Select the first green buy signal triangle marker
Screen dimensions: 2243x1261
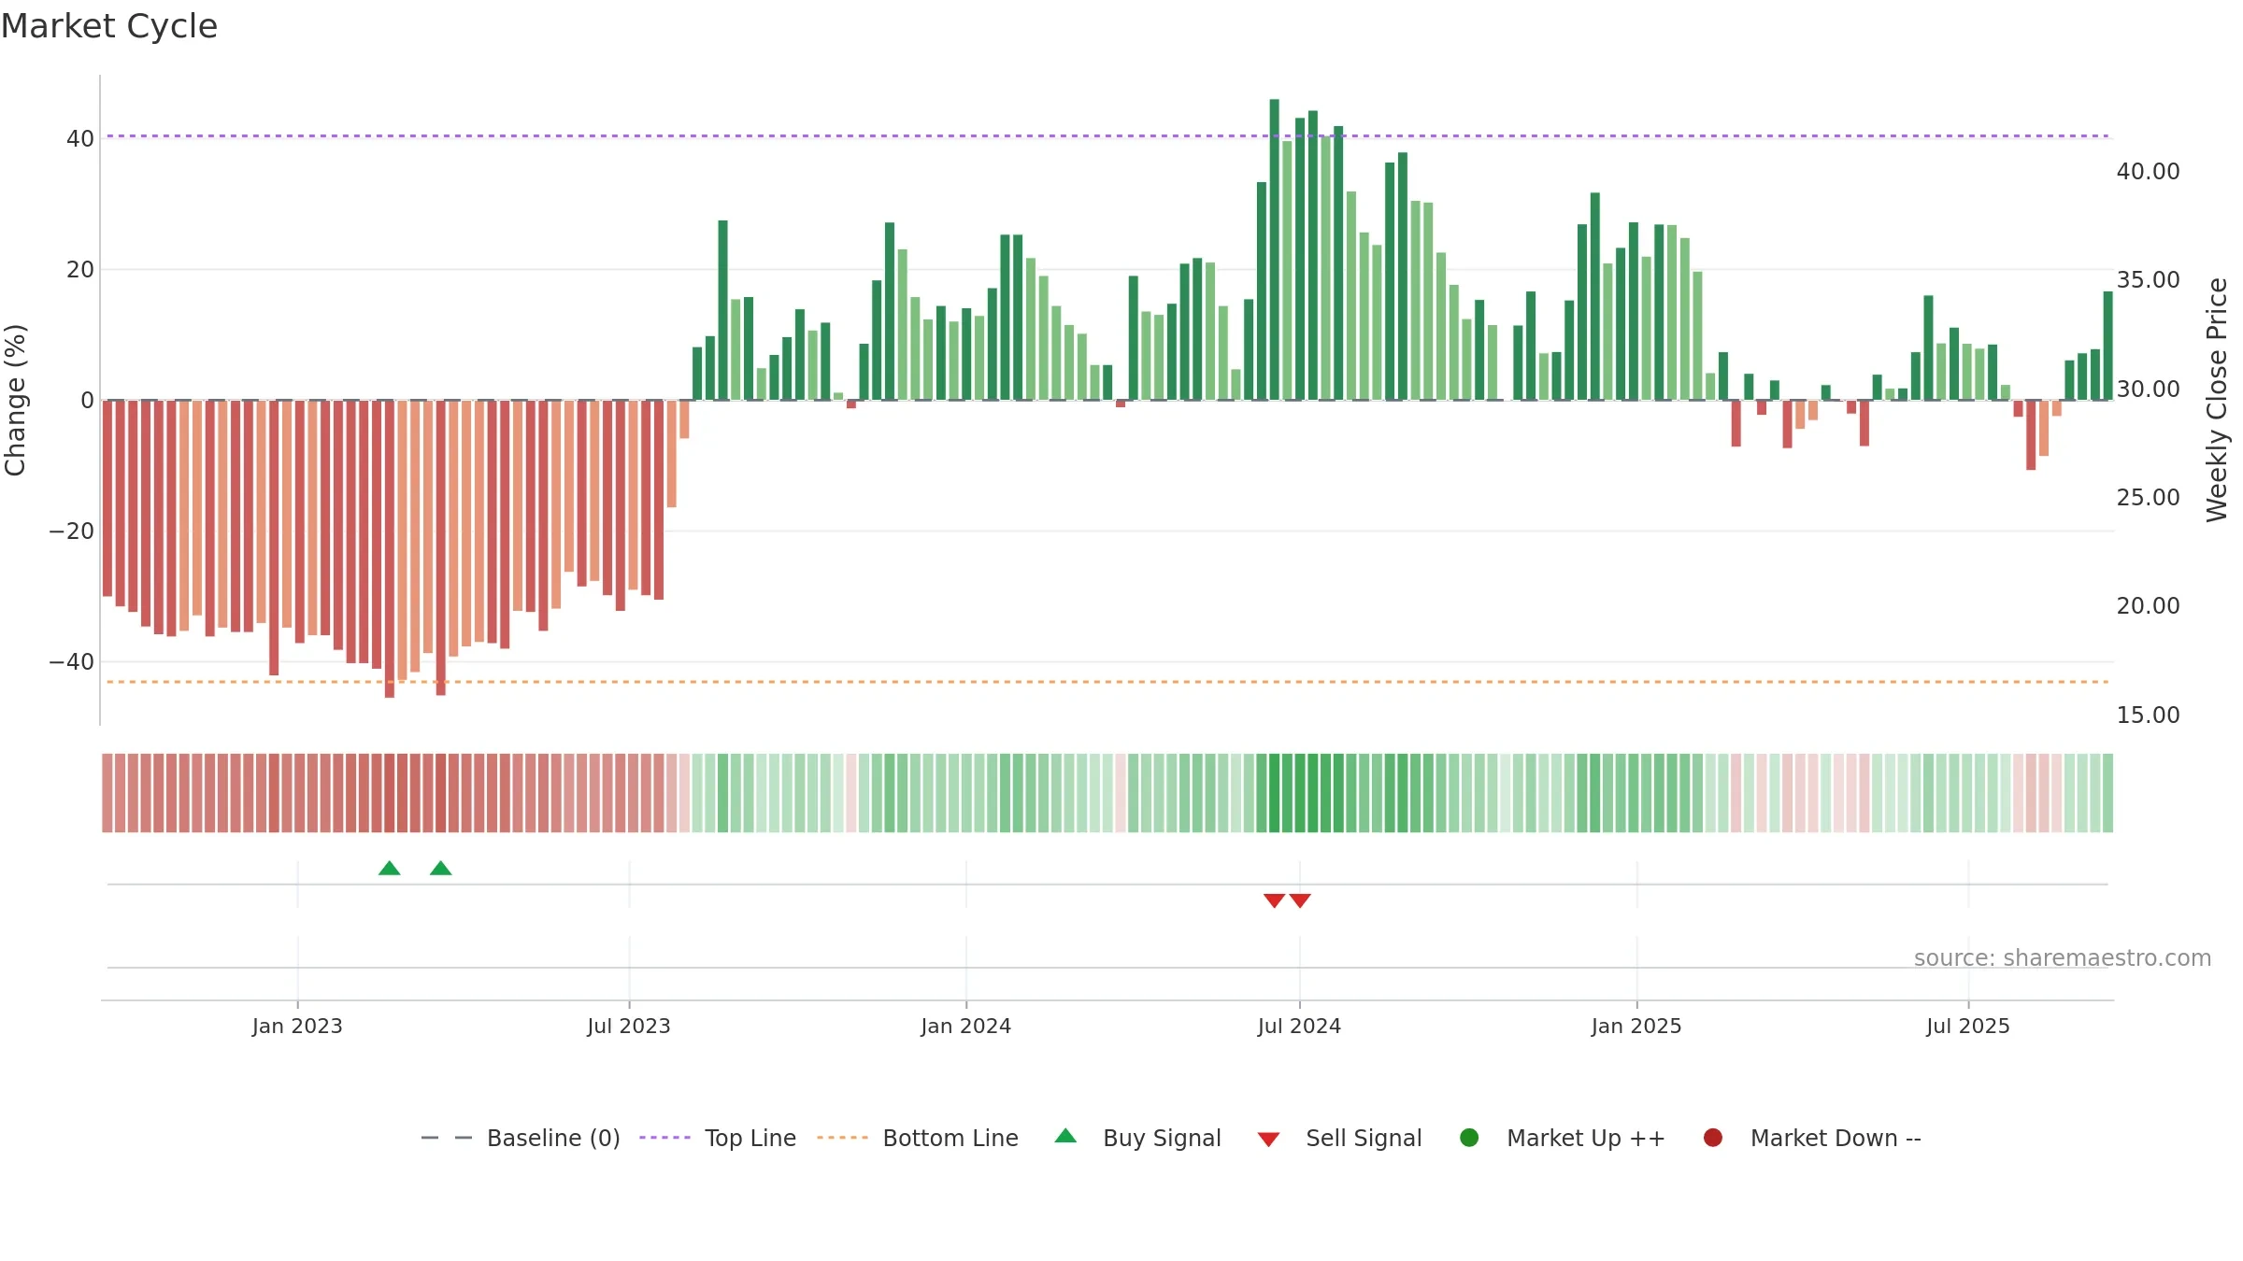pyautogui.click(x=390, y=868)
